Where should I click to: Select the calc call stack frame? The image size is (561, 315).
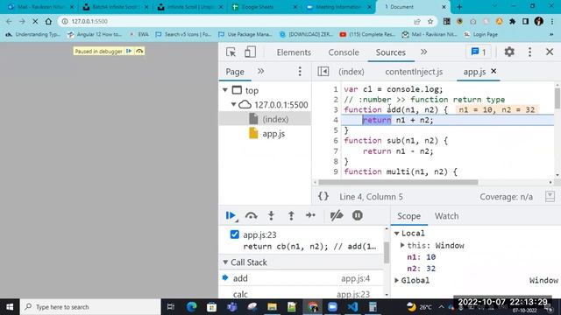pyautogui.click(x=302, y=294)
